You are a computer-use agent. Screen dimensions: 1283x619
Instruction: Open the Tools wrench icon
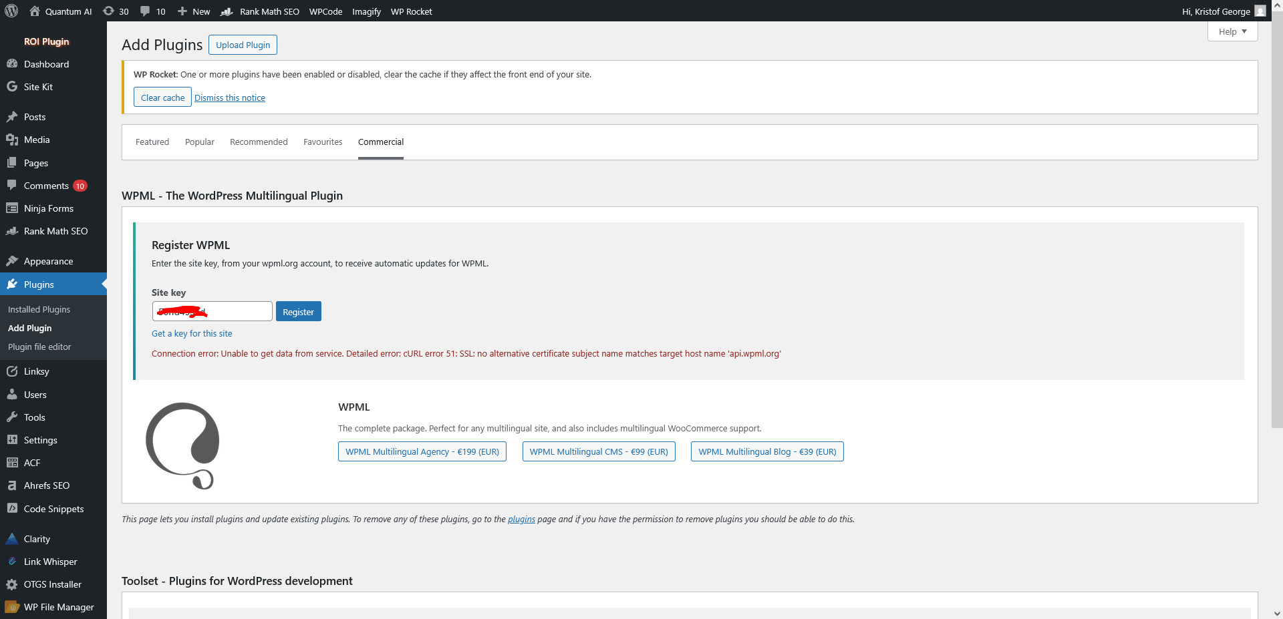(x=12, y=417)
